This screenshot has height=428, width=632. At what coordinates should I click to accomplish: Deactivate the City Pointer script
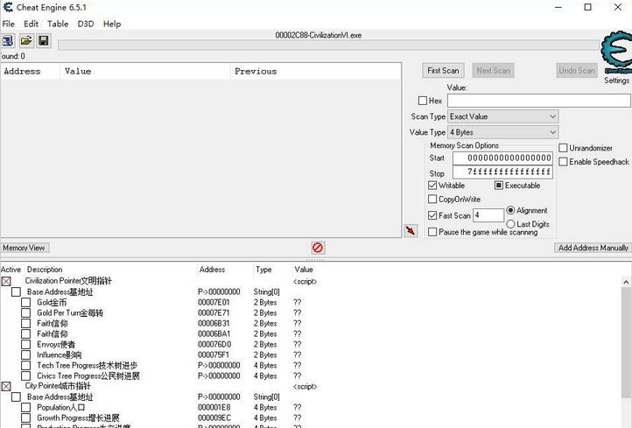[6, 387]
